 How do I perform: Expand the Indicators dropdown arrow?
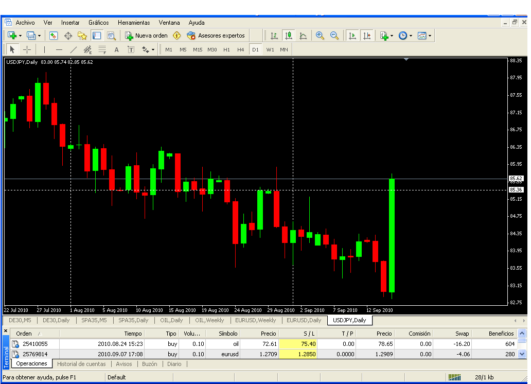[392, 36]
